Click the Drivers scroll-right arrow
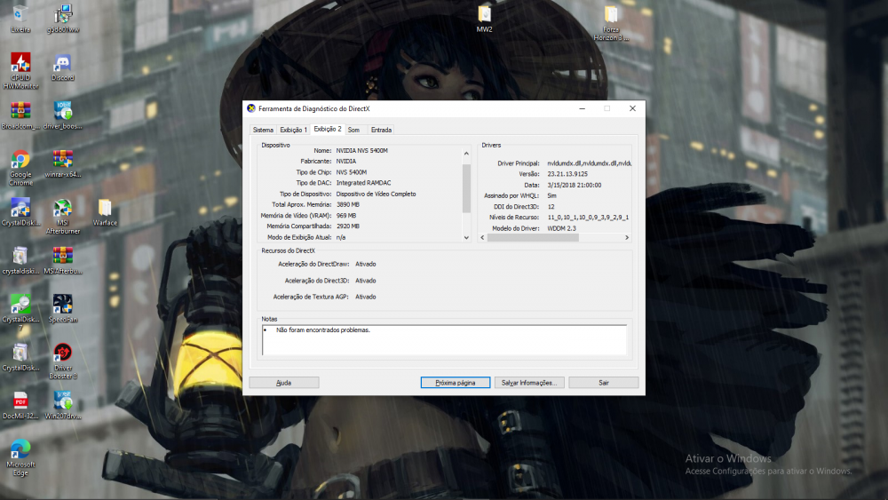 point(627,238)
